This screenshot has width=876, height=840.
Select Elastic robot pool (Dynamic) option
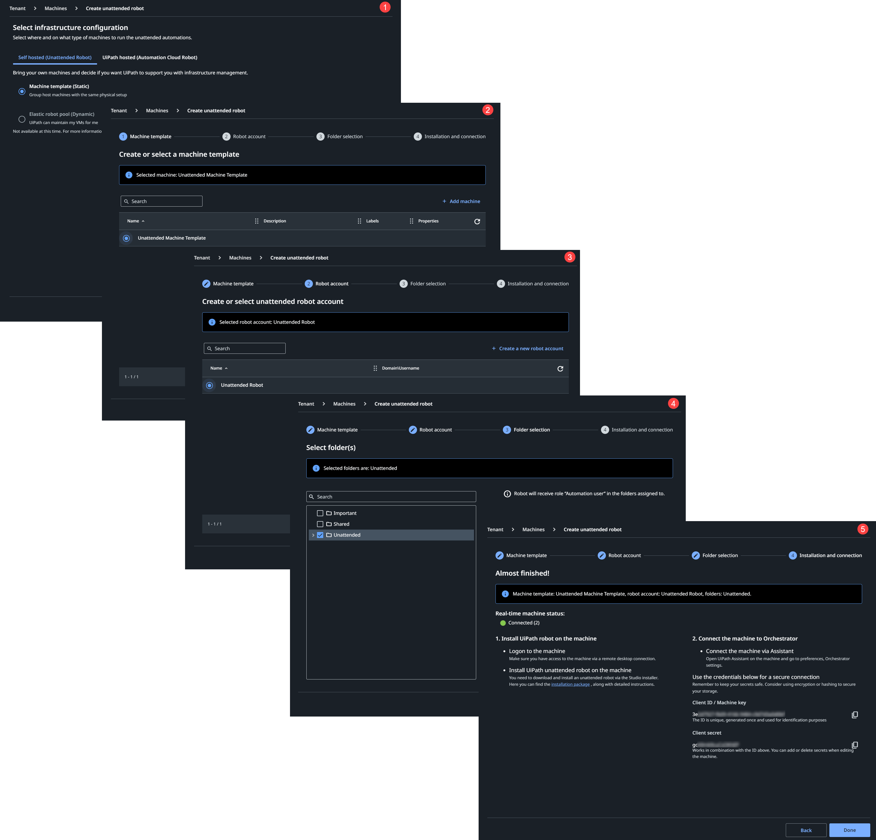[22, 119]
